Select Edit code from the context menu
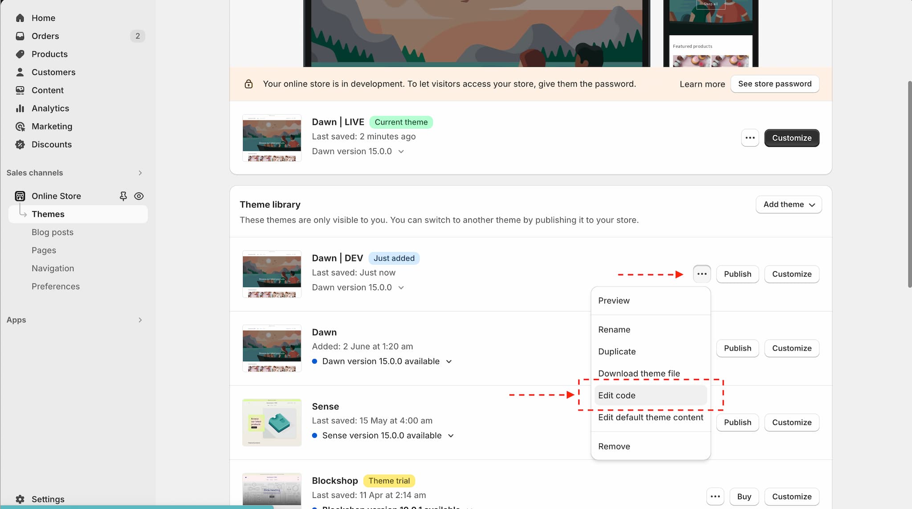This screenshot has width=912, height=509. (617, 396)
